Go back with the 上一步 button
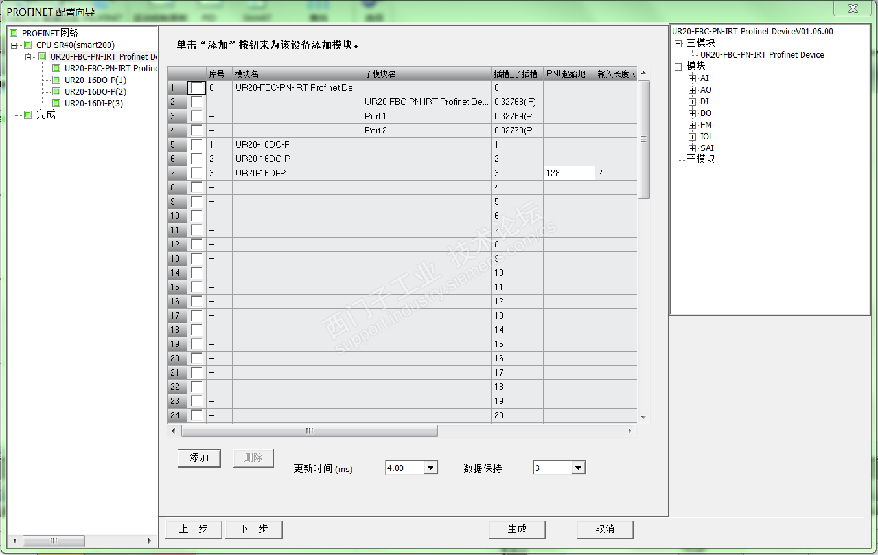Screen dimensions: 878x555 (194, 529)
